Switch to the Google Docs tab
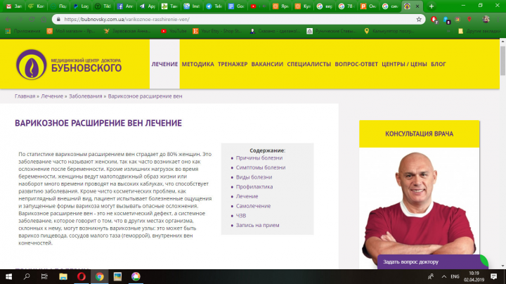Image resolution: width=506 pixels, height=284 pixels. point(236,6)
